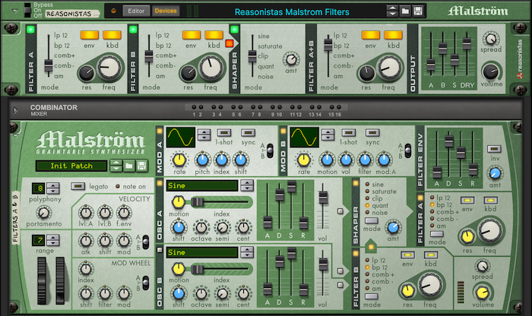Click Filter A res knob on Combinator

(87, 73)
